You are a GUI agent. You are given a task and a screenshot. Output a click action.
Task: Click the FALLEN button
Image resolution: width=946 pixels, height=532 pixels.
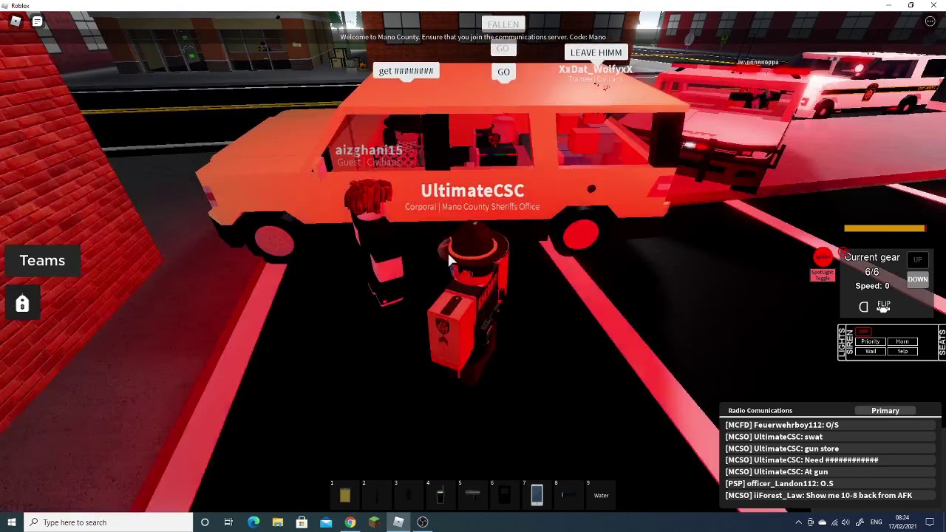503,24
